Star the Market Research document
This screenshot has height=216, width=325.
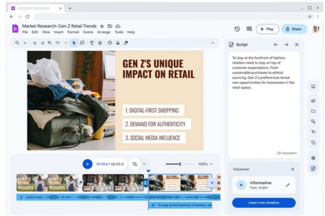tap(102, 26)
